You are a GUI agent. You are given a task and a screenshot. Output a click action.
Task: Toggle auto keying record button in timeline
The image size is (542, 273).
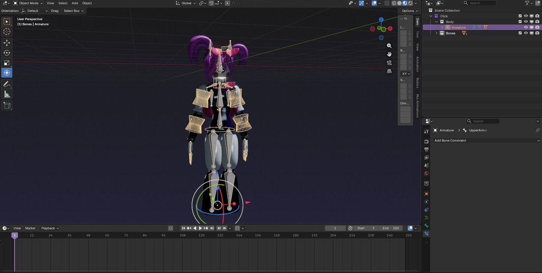(x=171, y=228)
